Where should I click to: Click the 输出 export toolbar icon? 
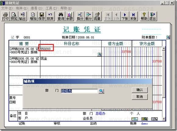(x=22, y=16)
